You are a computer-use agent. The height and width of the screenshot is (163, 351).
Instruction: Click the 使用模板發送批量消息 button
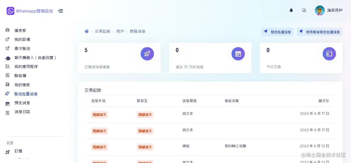click(x=320, y=32)
